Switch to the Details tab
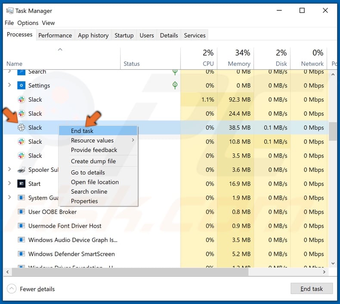Image resolution: width=340 pixels, height=304 pixels. click(169, 35)
